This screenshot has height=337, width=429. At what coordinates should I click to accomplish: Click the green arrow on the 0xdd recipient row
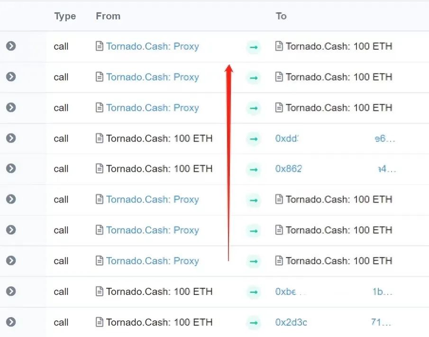coord(254,138)
